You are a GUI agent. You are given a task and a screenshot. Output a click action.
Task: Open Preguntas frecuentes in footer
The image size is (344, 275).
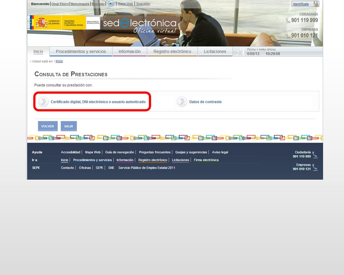pos(155,152)
